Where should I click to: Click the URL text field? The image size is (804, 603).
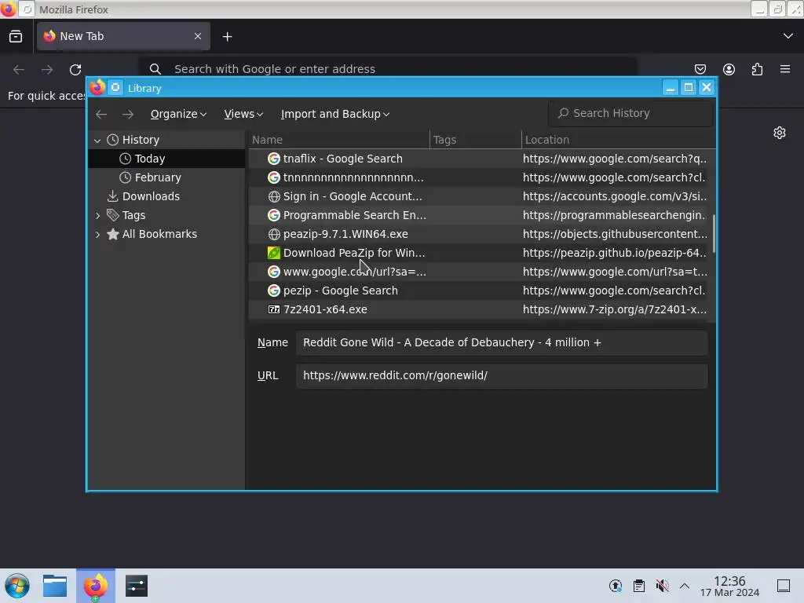[x=502, y=375]
